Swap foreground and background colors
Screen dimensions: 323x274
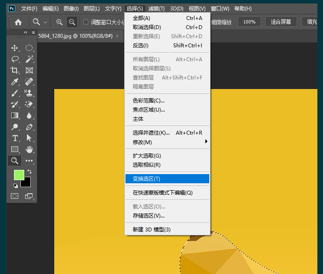click(x=29, y=172)
